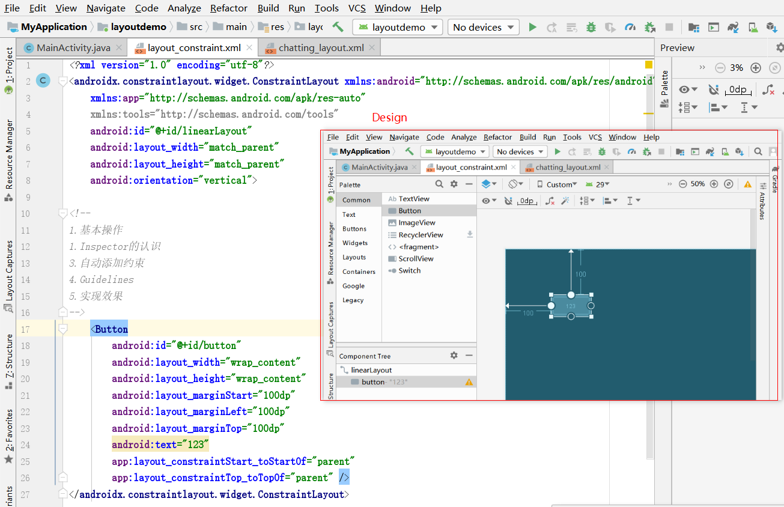The image size is (784, 507).
Task: Open Guidelines dropdown in Preview toolbar
Action: (x=749, y=108)
